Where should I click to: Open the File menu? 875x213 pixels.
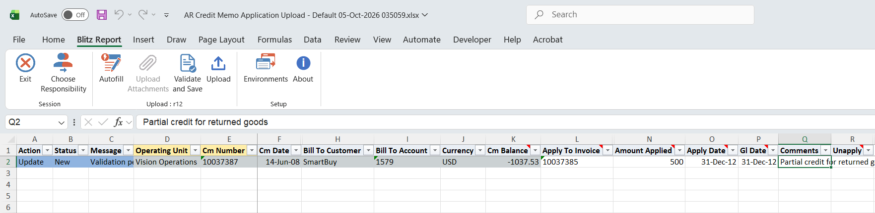pyautogui.click(x=19, y=40)
